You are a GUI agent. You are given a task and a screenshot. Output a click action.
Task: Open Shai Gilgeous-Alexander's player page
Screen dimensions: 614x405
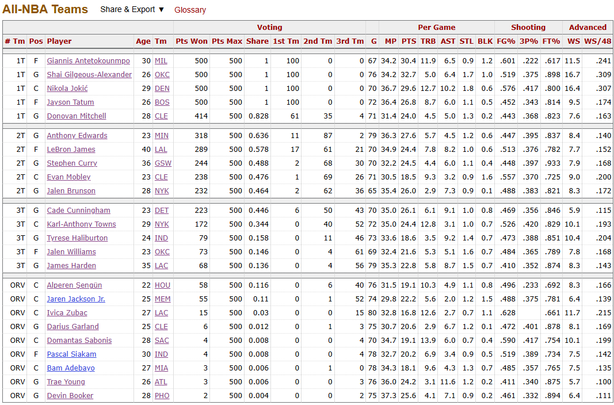coord(89,74)
